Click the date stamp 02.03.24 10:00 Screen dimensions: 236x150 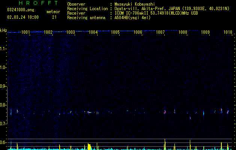[x=23, y=17]
